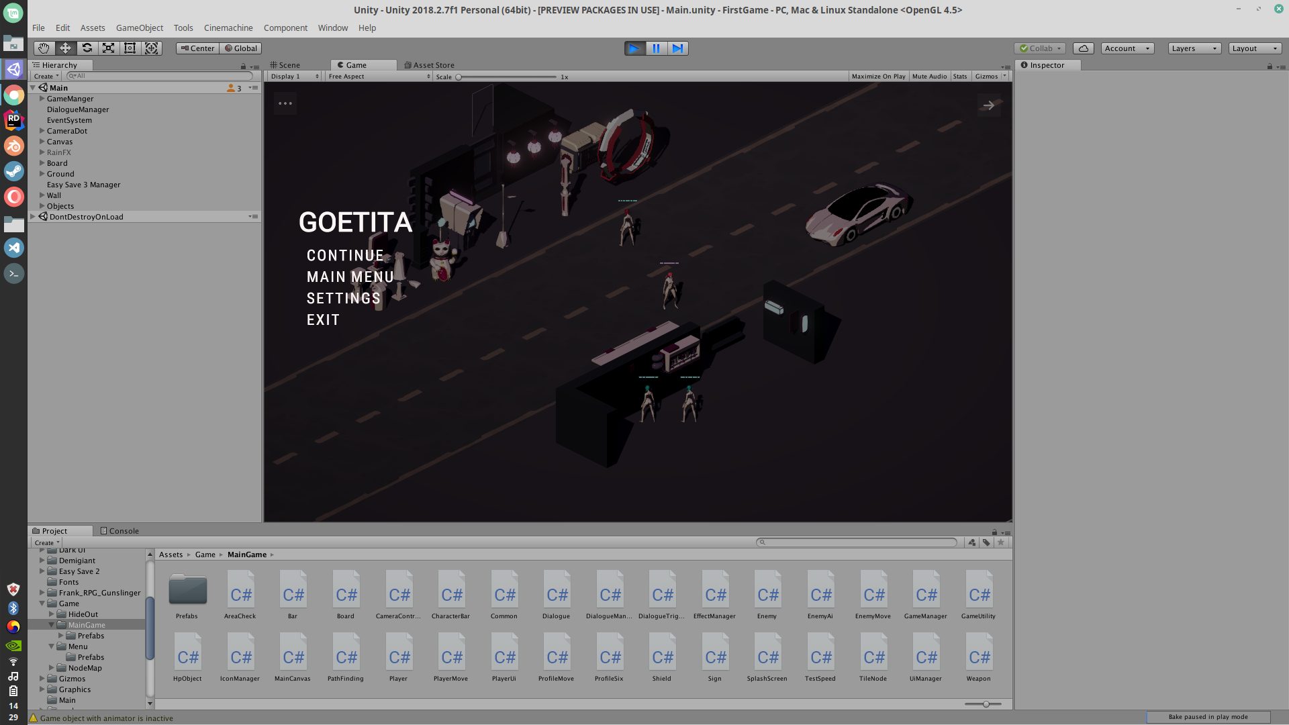Click the Play button
This screenshot has width=1289, height=725.
click(x=634, y=48)
